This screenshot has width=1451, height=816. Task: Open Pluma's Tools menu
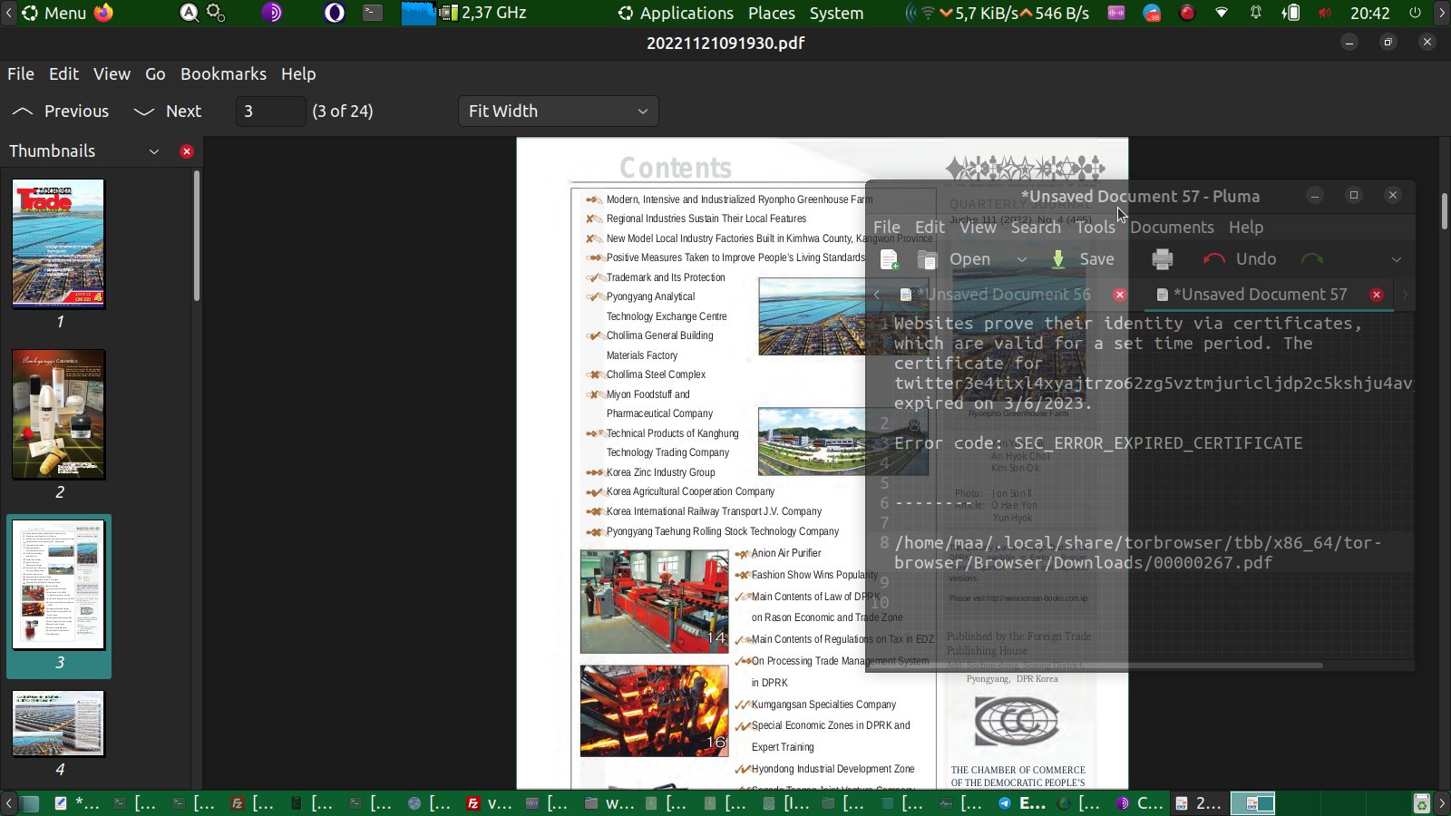[x=1096, y=228]
